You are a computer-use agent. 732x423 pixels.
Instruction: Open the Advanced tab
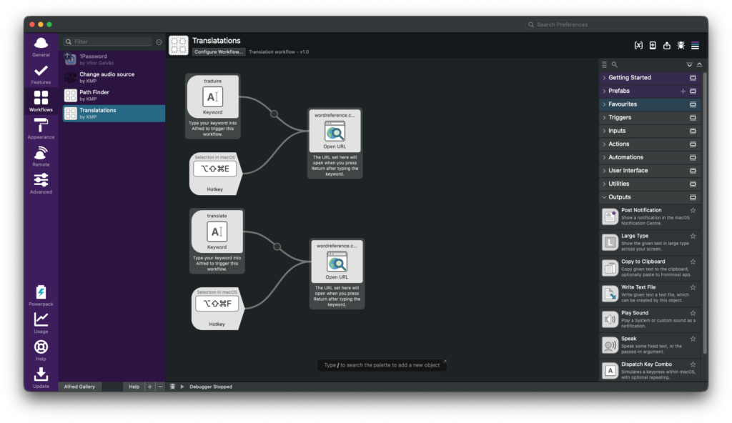pyautogui.click(x=41, y=184)
